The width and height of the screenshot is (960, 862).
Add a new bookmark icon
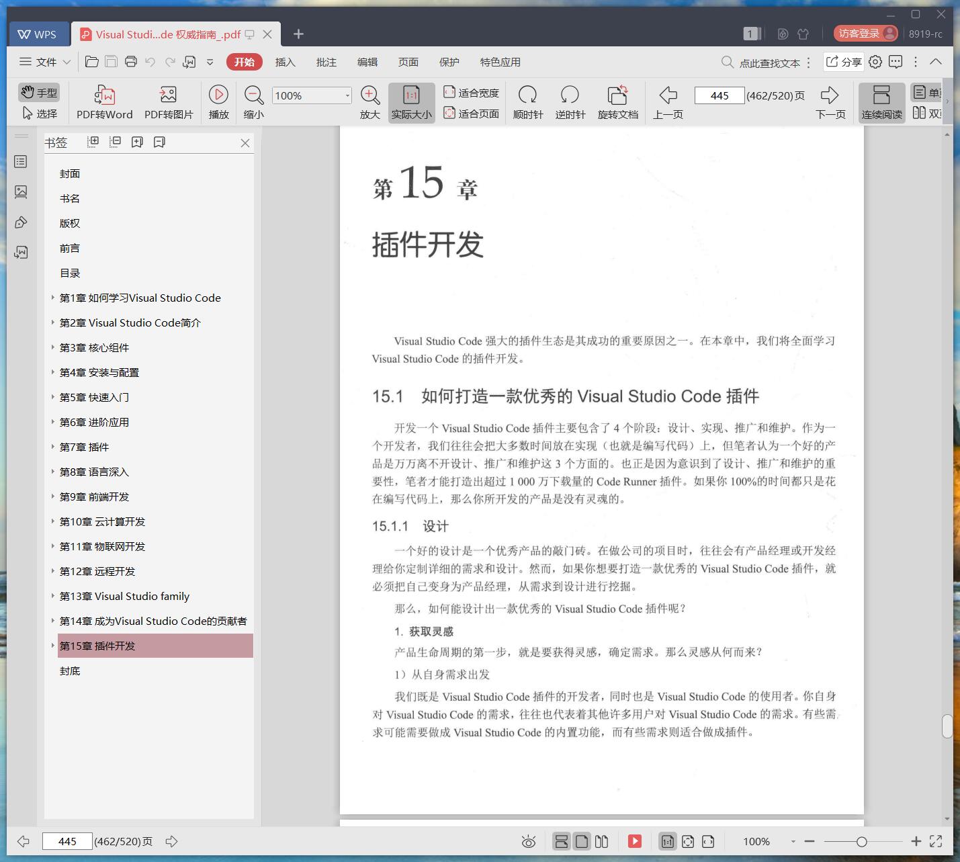pyautogui.click(x=137, y=142)
